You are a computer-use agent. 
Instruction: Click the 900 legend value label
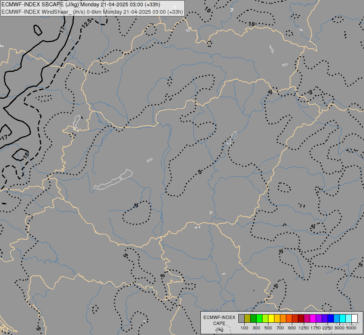pyautogui.click(x=292, y=328)
